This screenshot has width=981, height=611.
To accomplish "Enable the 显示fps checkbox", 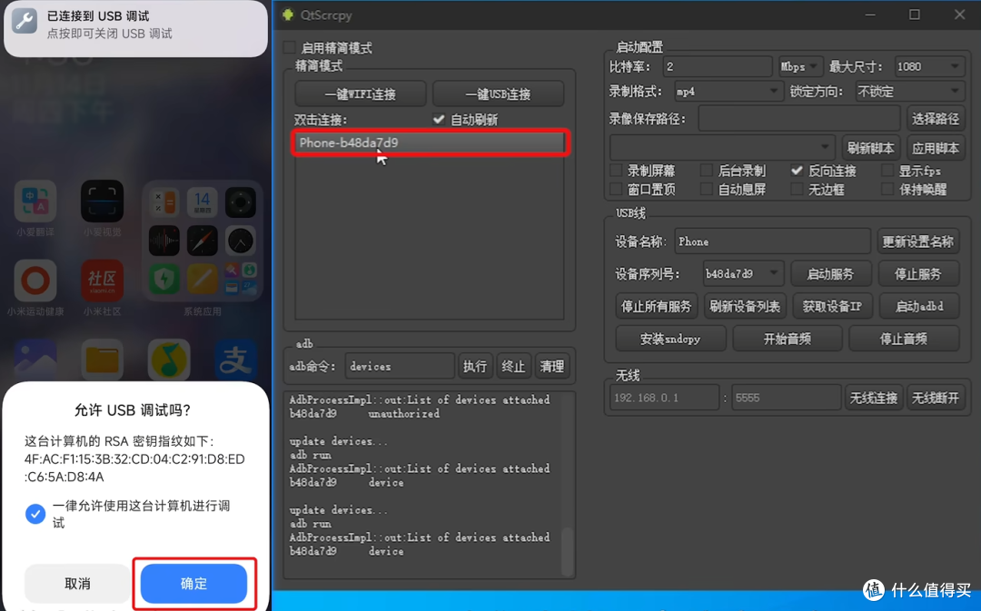I will [887, 170].
